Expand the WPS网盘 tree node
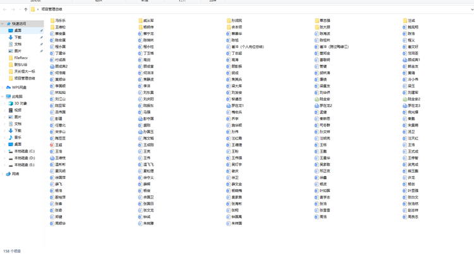 point(3,88)
